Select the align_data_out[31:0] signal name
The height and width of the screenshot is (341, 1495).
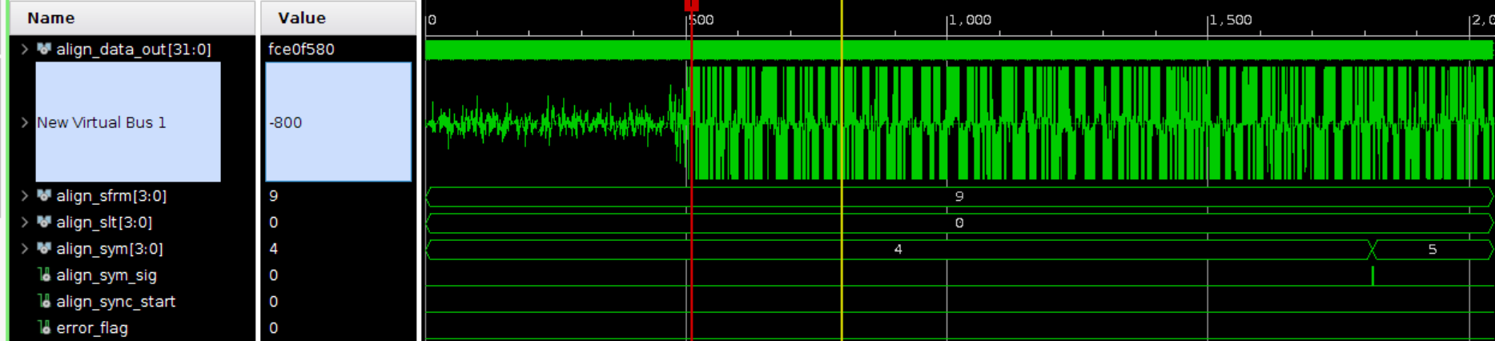(134, 49)
